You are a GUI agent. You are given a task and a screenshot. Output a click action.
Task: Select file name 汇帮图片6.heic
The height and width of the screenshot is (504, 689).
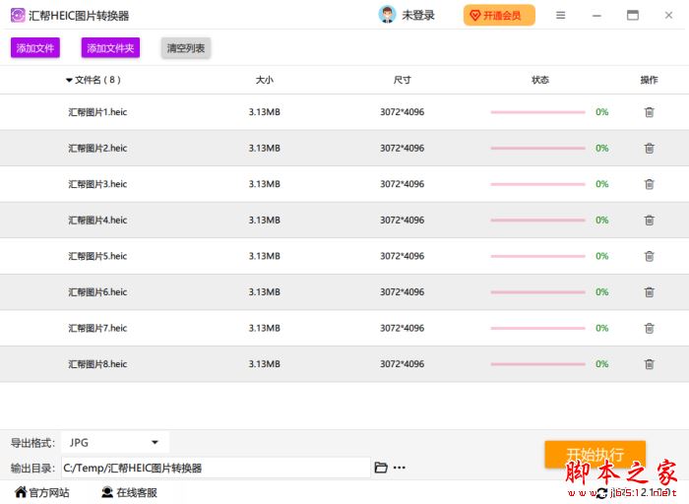pos(97,292)
